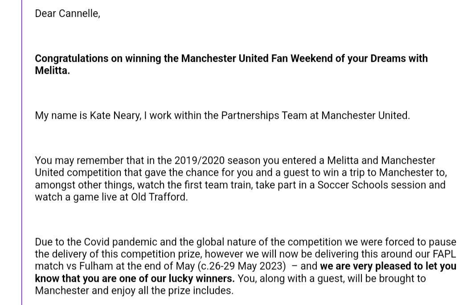The width and height of the screenshot is (471, 305).
Task: Click the "Dear Cannelle," greeting line
Action: click(67, 13)
